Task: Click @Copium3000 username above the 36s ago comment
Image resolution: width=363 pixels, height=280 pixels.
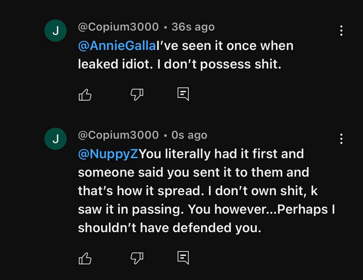Action: click(118, 27)
